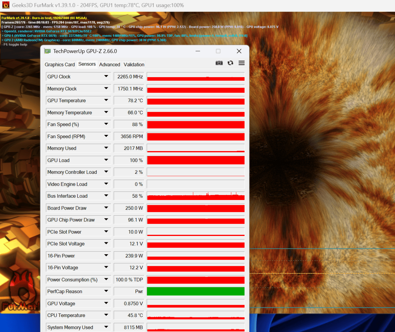Go to the Validation tab

(x=134, y=65)
